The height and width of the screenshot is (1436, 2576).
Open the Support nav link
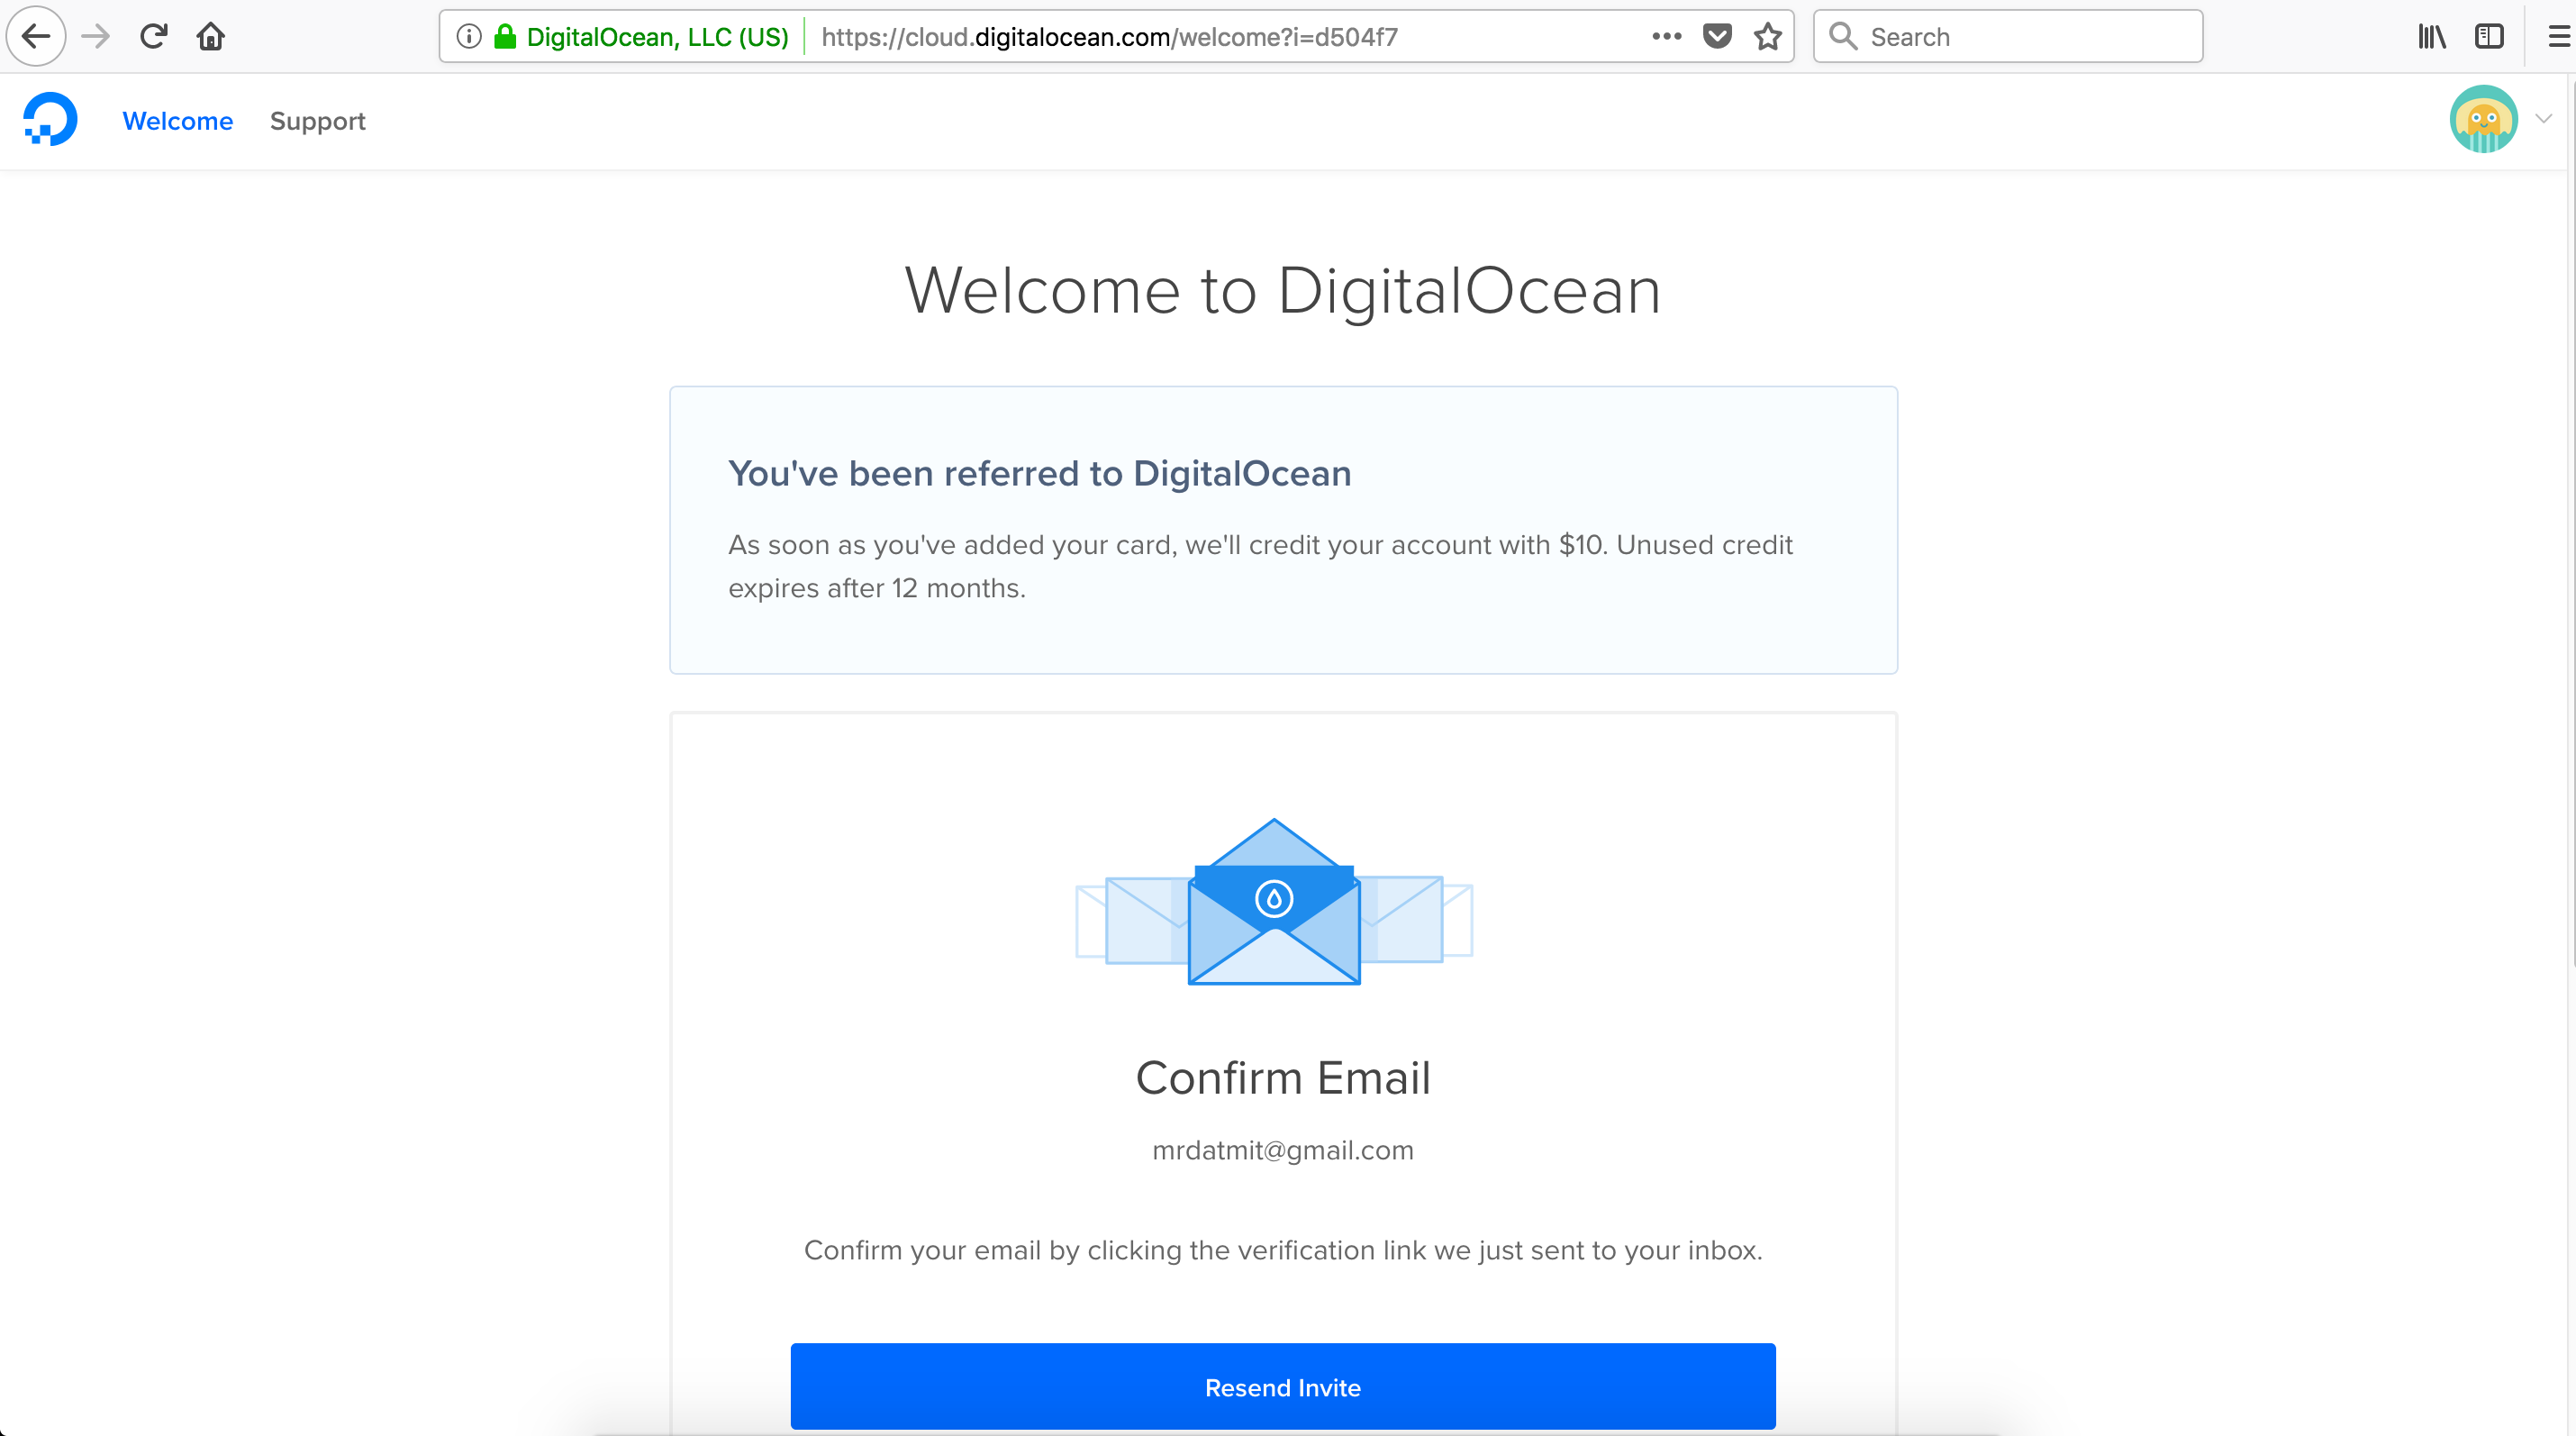click(317, 121)
